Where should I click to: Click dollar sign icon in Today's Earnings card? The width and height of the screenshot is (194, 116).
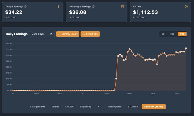click(x=58, y=7)
